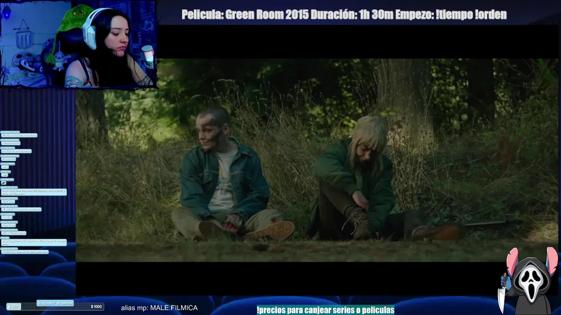Click the chat message 'PERO MATALOS A TODOOOS'
Screen dimensions: 561x315
pyautogui.click(x=19, y=135)
